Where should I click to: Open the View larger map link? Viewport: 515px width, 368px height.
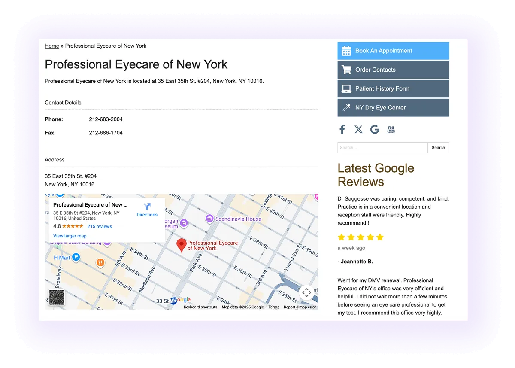[x=70, y=236]
